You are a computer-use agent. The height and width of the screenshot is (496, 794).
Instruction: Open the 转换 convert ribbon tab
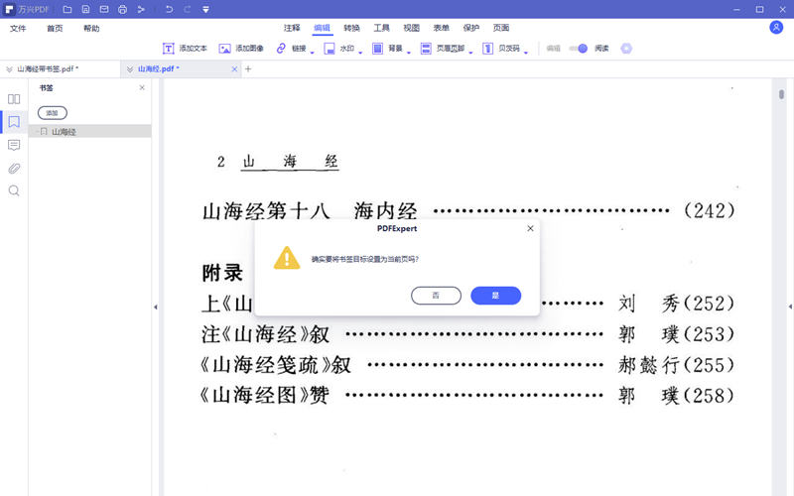pos(351,29)
